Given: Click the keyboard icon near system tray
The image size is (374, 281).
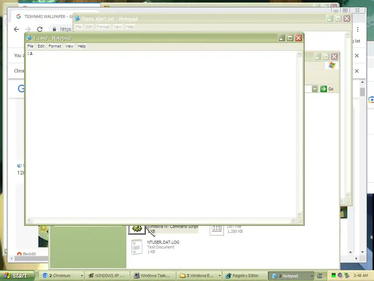Looking at the screenshot, I should click(x=320, y=276).
